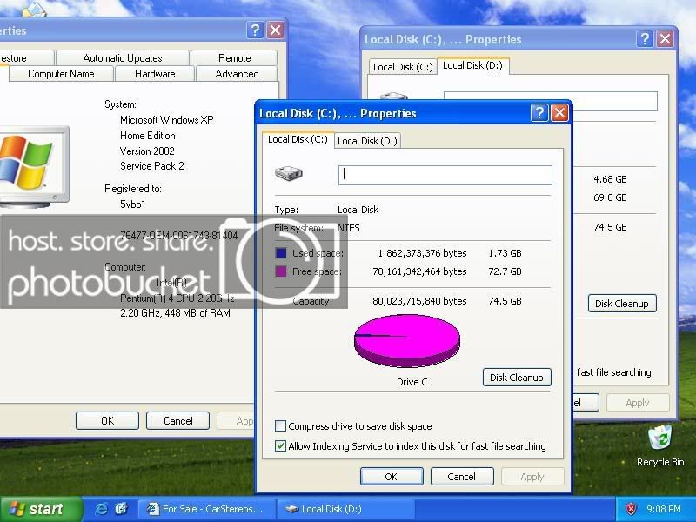Click the security shield tray icon
Screen dimensions: 696x522
click(631, 509)
